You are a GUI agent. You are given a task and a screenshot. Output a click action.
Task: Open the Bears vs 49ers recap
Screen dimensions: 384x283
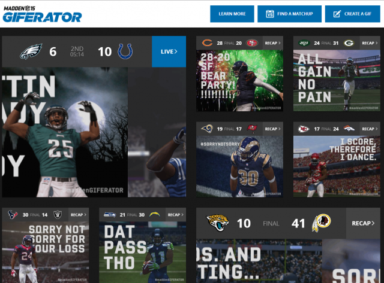click(x=272, y=43)
